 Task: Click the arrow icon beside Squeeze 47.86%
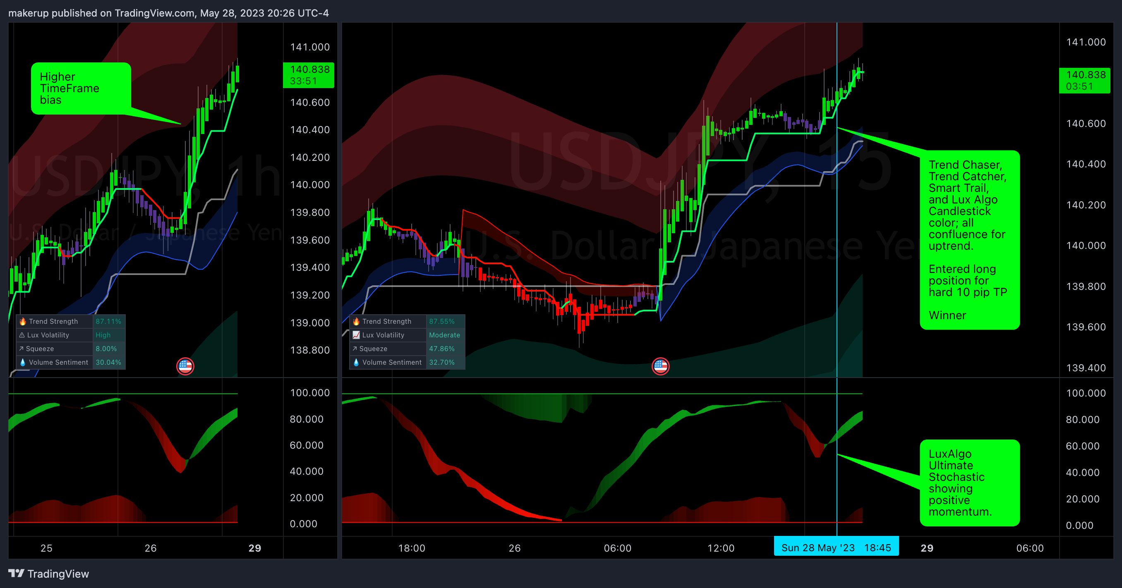point(355,349)
